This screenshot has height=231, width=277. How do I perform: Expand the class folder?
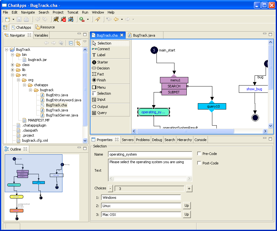(13, 65)
